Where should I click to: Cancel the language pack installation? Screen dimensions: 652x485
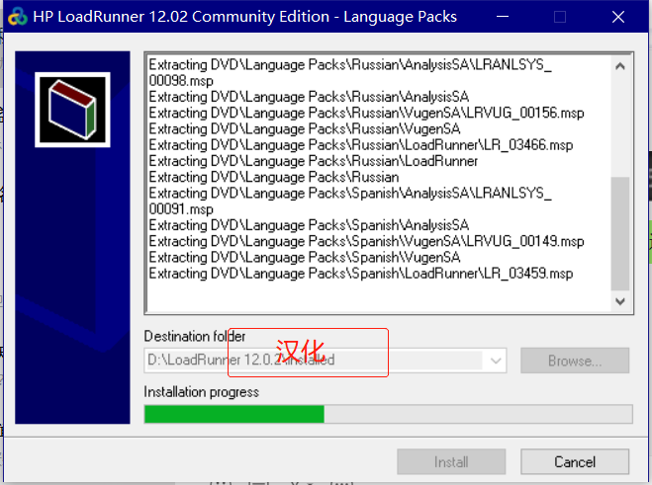(575, 461)
